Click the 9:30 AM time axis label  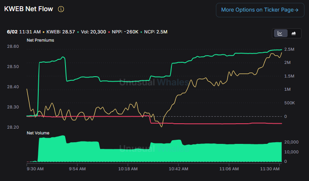(x=35, y=169)
